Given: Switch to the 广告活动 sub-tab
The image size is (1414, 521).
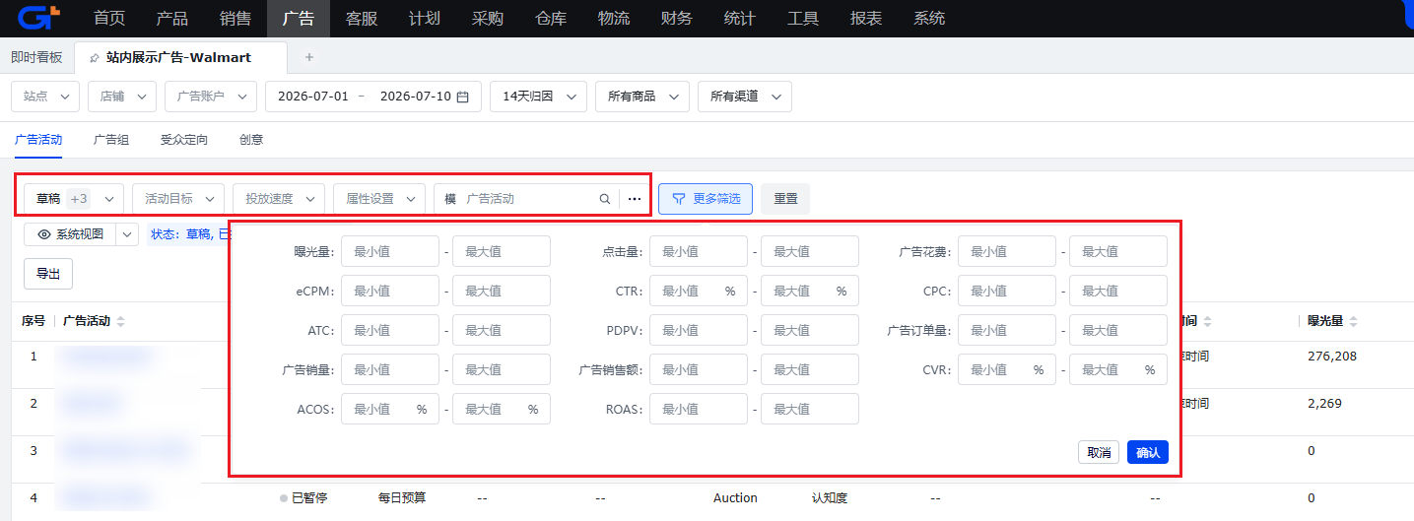Looking at the screenshot, I should [38, 140].
